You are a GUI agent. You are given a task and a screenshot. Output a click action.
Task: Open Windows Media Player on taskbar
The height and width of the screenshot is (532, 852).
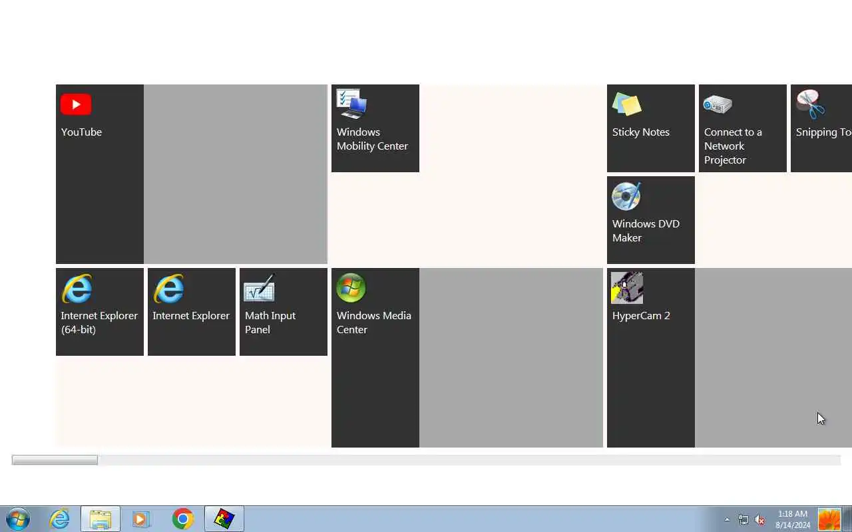141,519
